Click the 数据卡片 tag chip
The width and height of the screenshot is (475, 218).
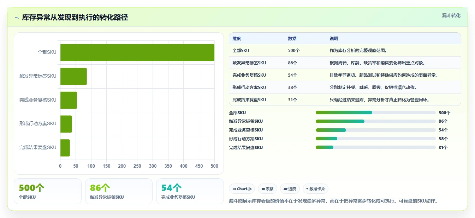315,189
